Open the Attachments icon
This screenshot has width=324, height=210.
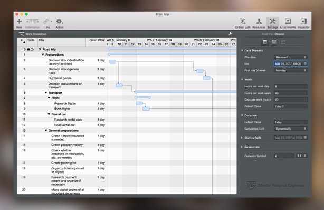pyautogui.click(x=288, y=21)
